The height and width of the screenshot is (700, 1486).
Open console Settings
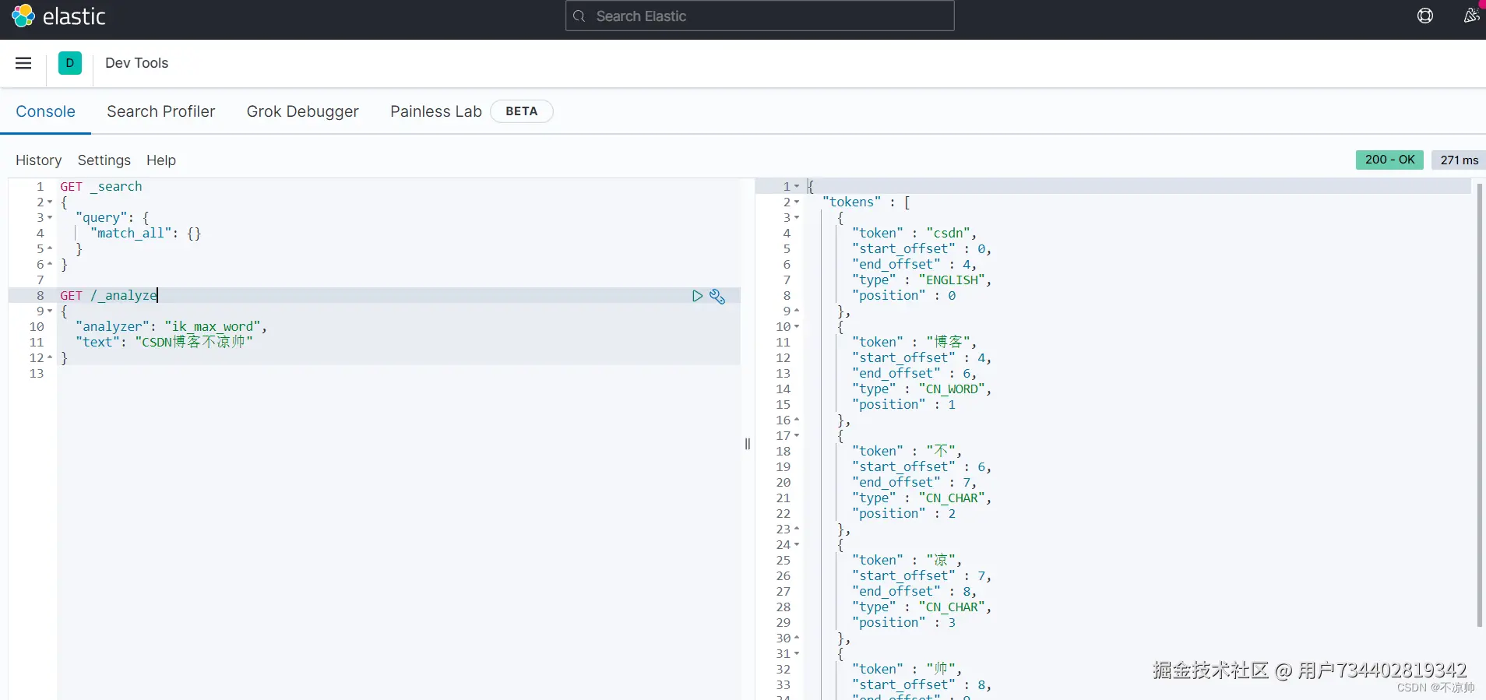point(104,160)
